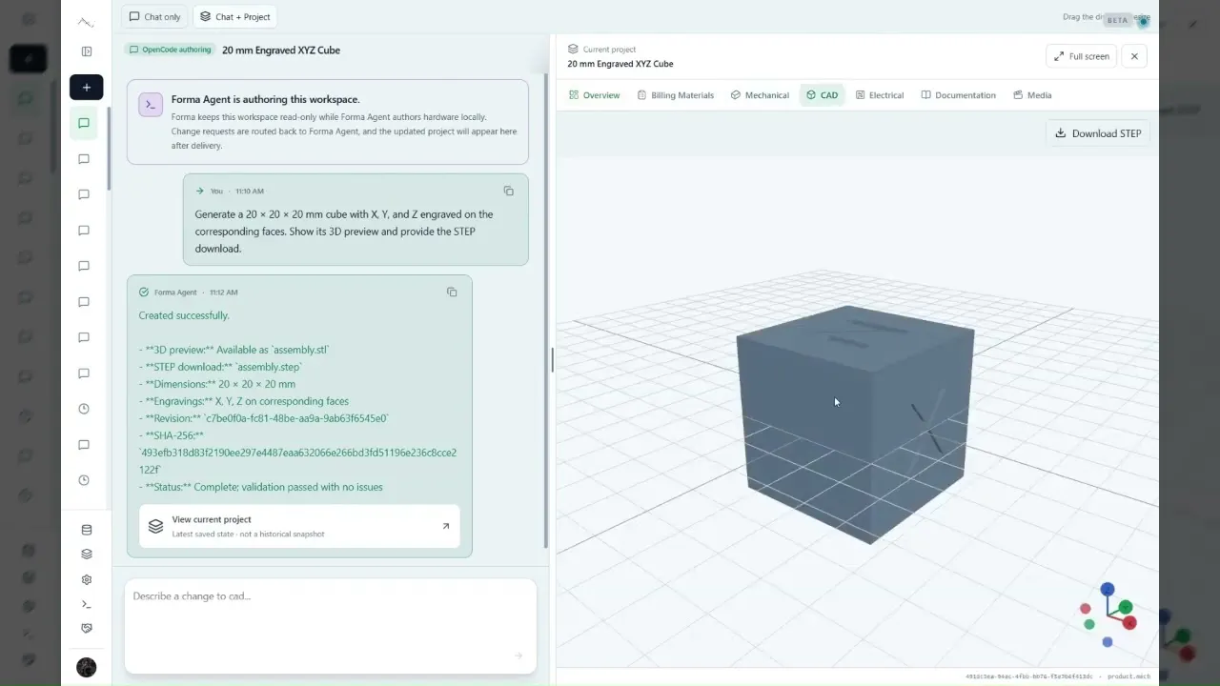Focus the Describe a change to cad field

point(330,625)
